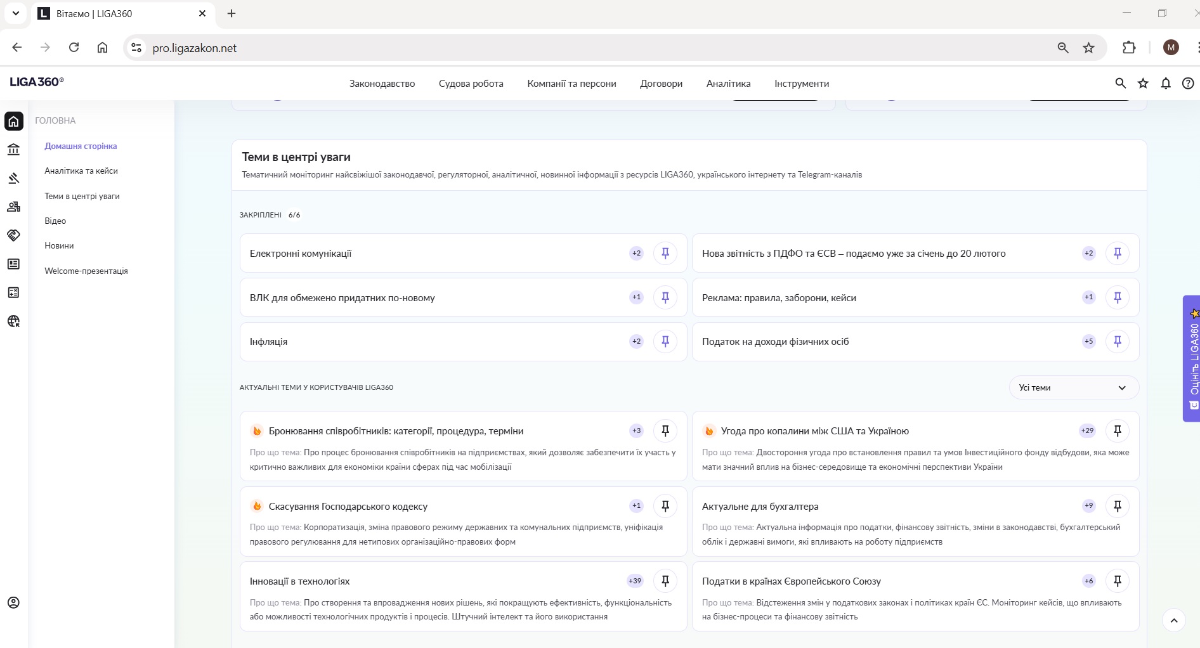Screen dimensions: 1200x648
Task: Open the Законодавство menu
Action: click(x=382, y=84)
